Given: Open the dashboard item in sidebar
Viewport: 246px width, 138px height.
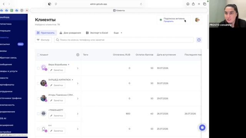Looking at the screenshot, I should [x=13, y=17].
